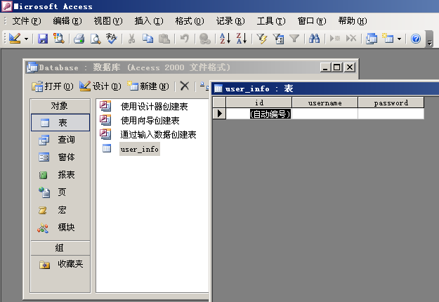The height and width of the screenshot is (302, 439).
Task: Click the empty username cell
Action: [x=325, y=114]
